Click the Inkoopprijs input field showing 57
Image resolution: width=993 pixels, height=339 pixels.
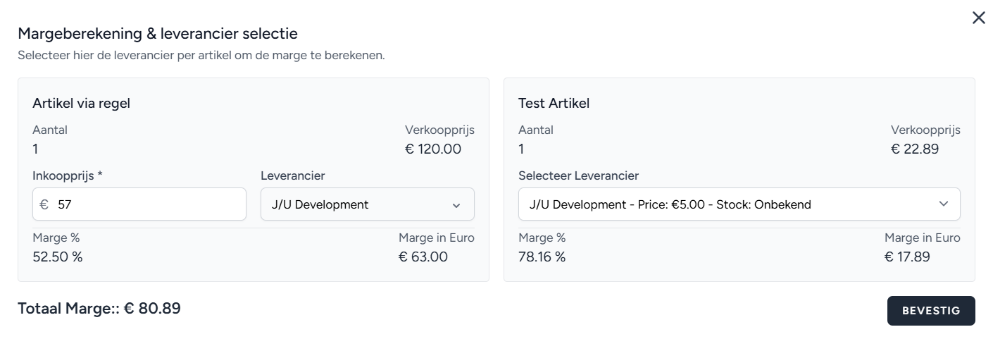(148, 204)
